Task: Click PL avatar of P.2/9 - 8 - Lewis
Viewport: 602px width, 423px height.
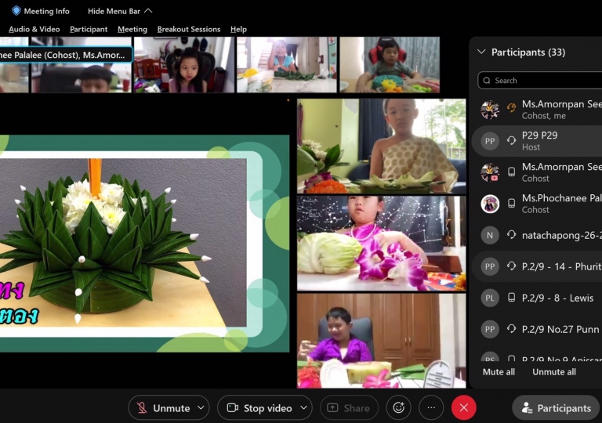Action: tap(490, 298)
